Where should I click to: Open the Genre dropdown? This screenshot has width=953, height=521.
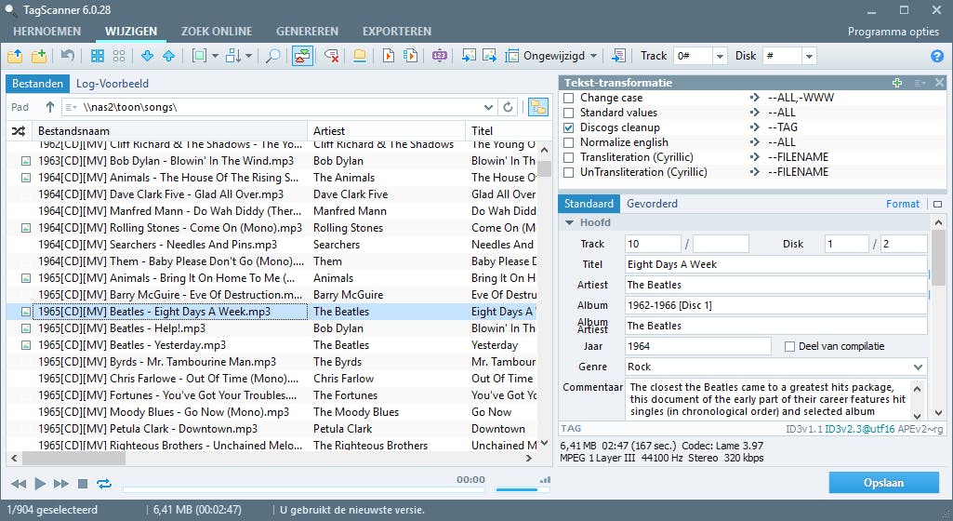918,367
